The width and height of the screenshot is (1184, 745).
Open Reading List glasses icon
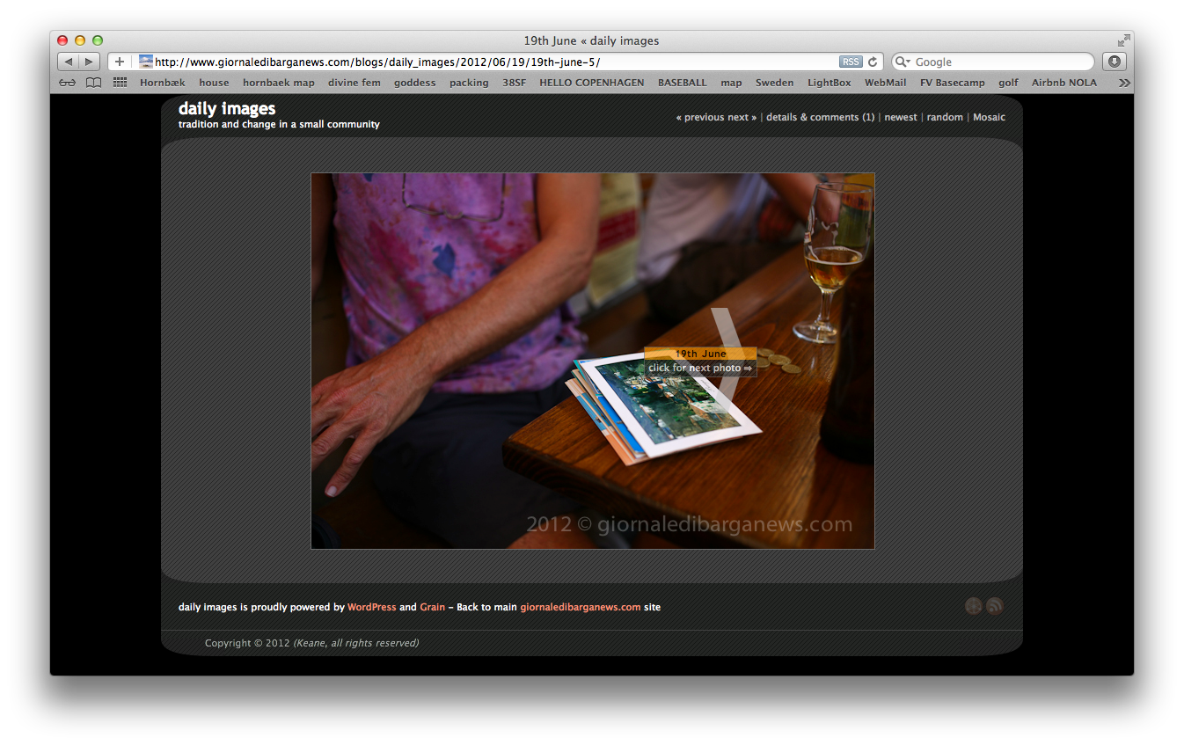pyautogui.click(x=68, y=83)
